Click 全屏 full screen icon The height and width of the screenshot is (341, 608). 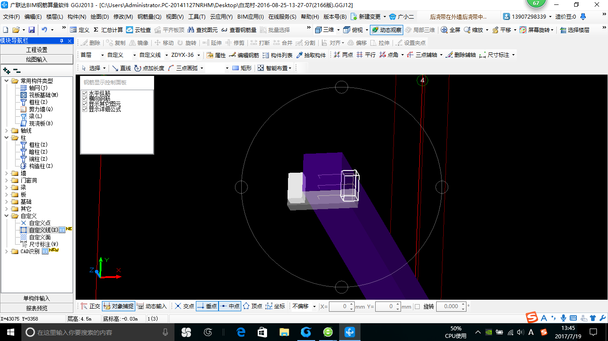(450, 30)
